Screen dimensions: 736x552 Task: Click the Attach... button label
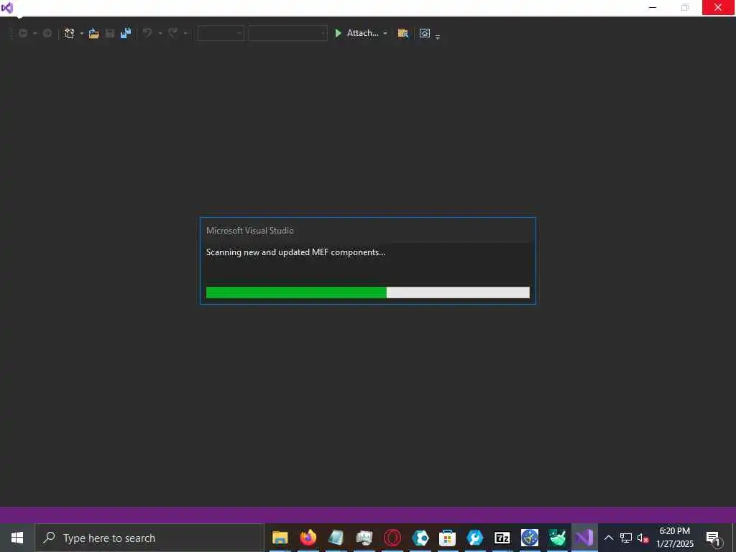coord(362,33)
